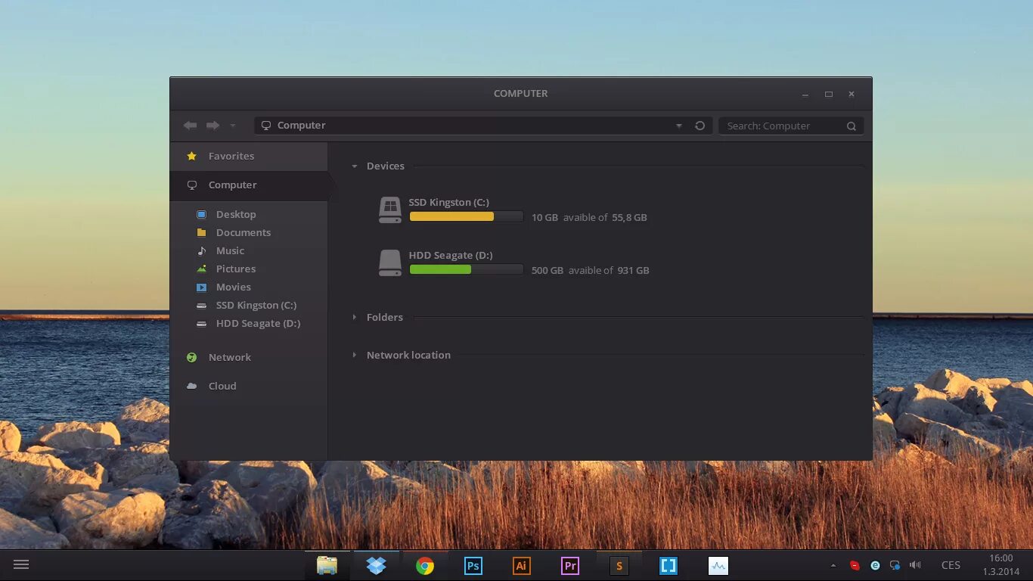The image size is (1033, 581).
Task: Click the SSD Kingston capacity bar
Action: [x=466, y=216]
